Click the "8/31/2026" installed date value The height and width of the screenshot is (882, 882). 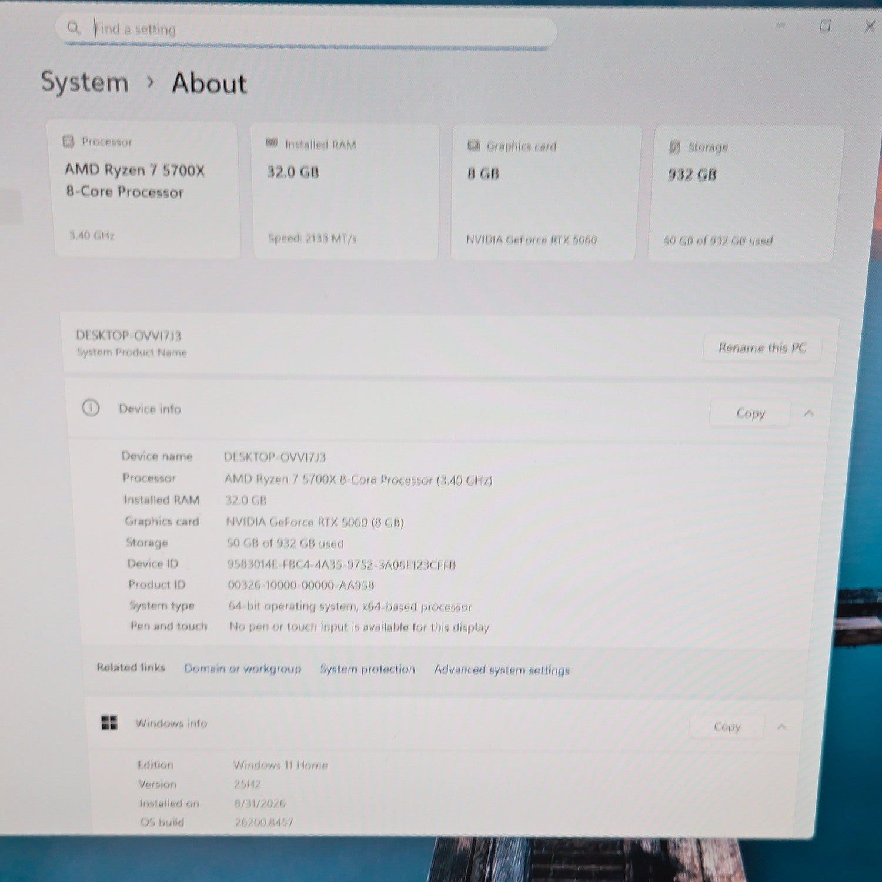pos(260,803)
